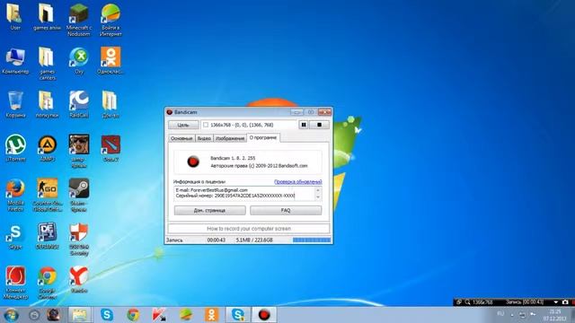Switch to the Изображения tab
This screenshot has height=323, width=575.
230,138
